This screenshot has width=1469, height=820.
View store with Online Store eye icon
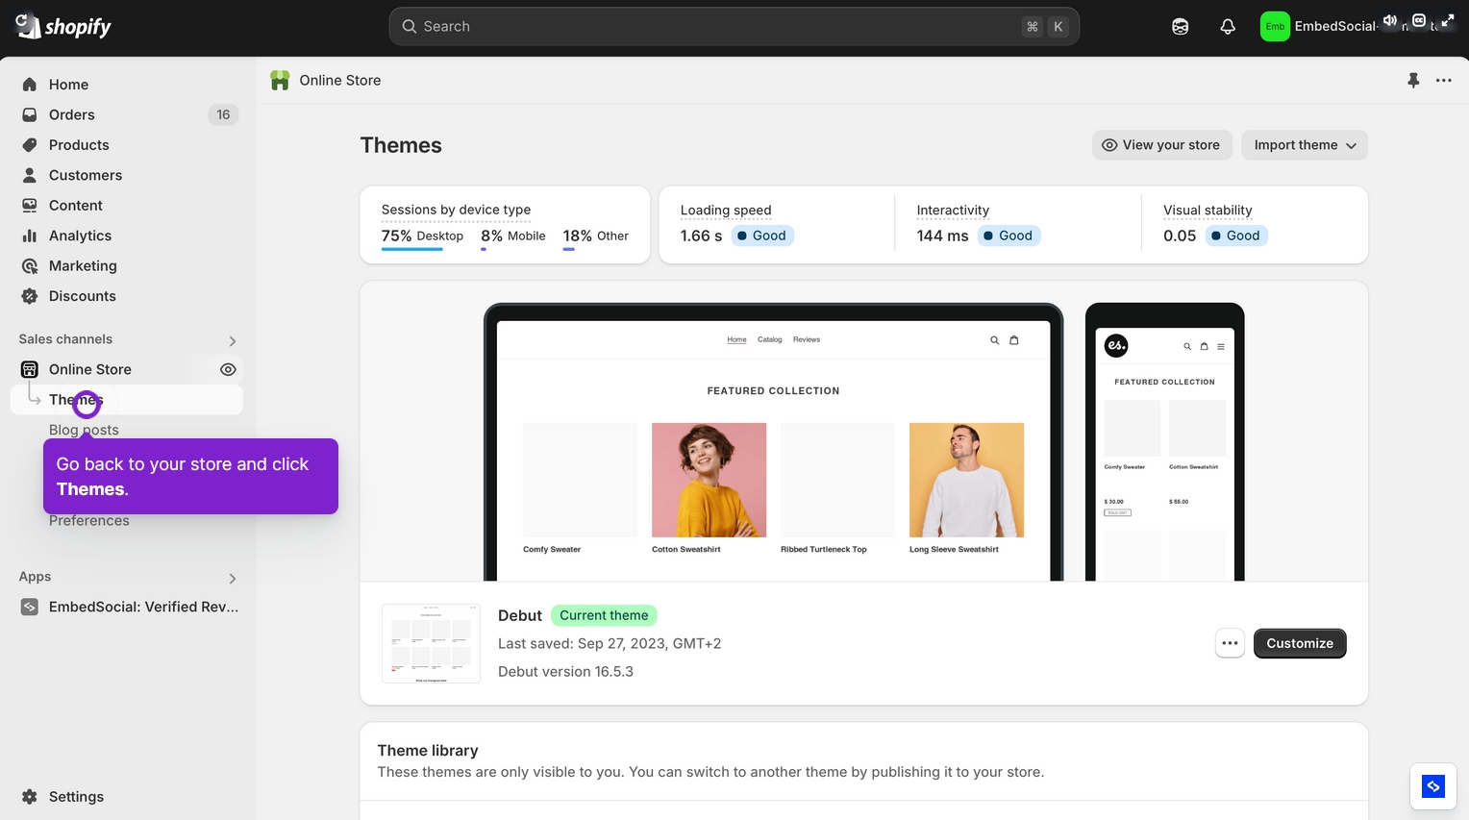[x=228, y=369]
